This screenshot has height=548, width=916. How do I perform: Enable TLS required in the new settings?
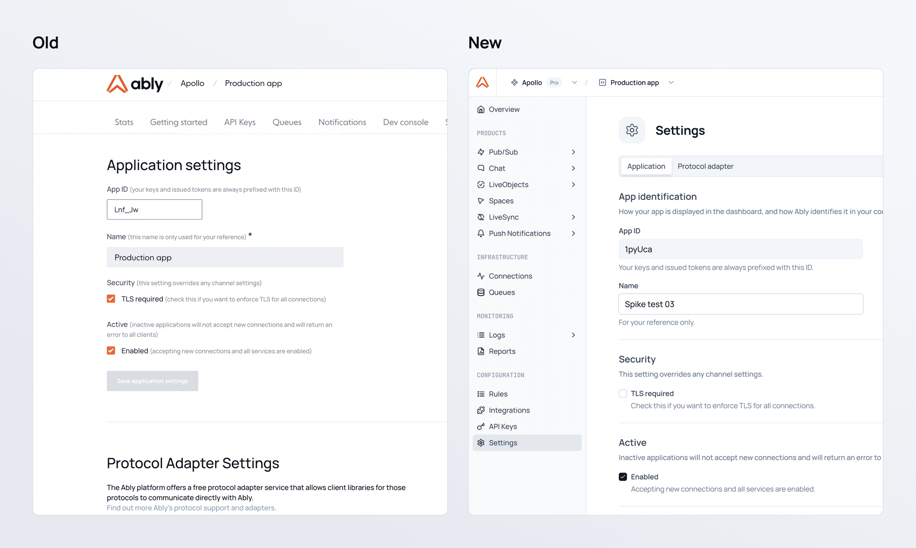pyautogui.click(x=623, y=393)
